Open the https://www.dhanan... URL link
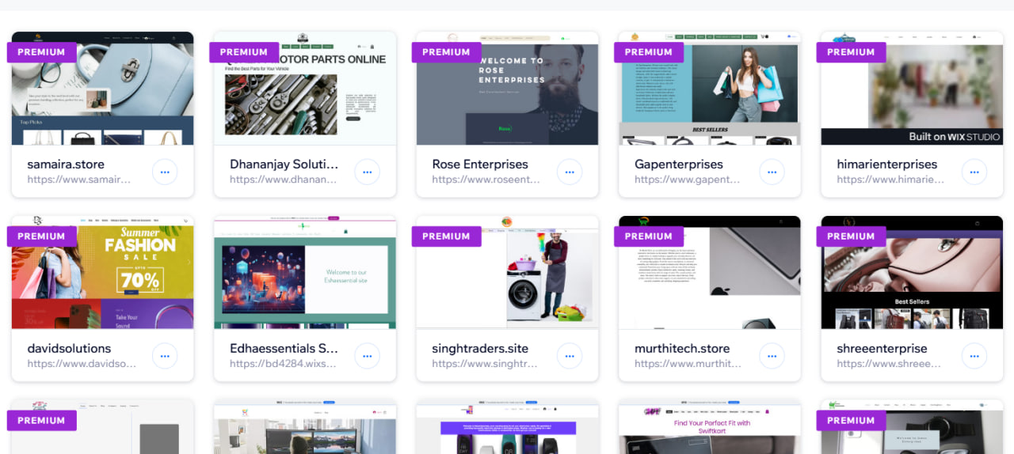The image size is (1014, 454). [x=282, y=180]
